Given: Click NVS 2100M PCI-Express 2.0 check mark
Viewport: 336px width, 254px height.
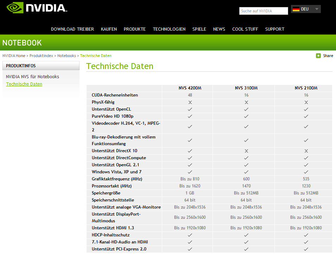Looking at the screenshot, I should point(306,249).
